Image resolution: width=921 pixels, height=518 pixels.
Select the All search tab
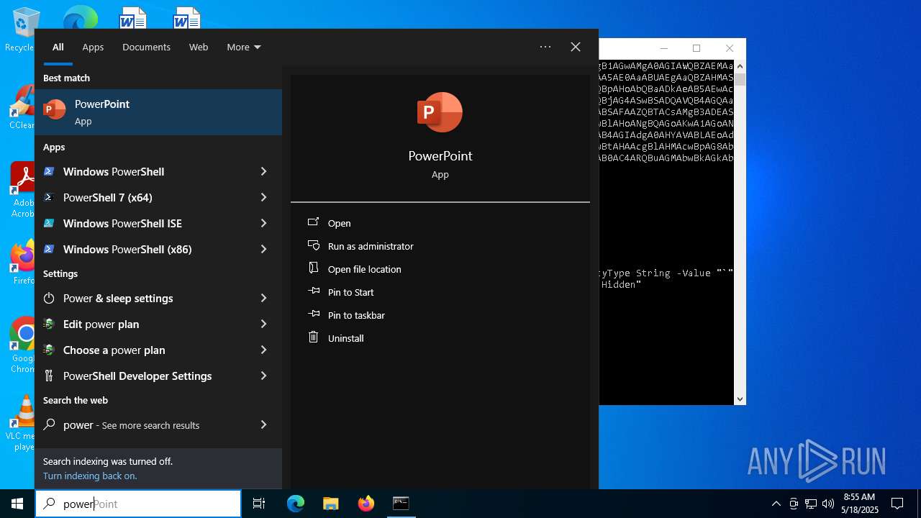(x=58, y=47)
